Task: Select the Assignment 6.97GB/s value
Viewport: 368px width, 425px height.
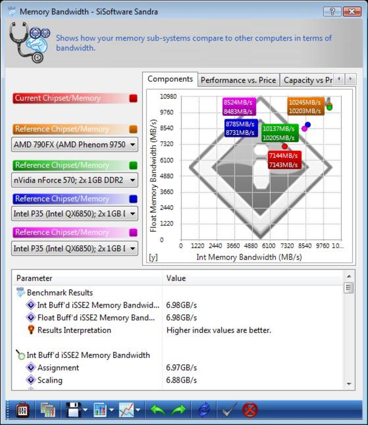Action: click(x=181, y=368)
